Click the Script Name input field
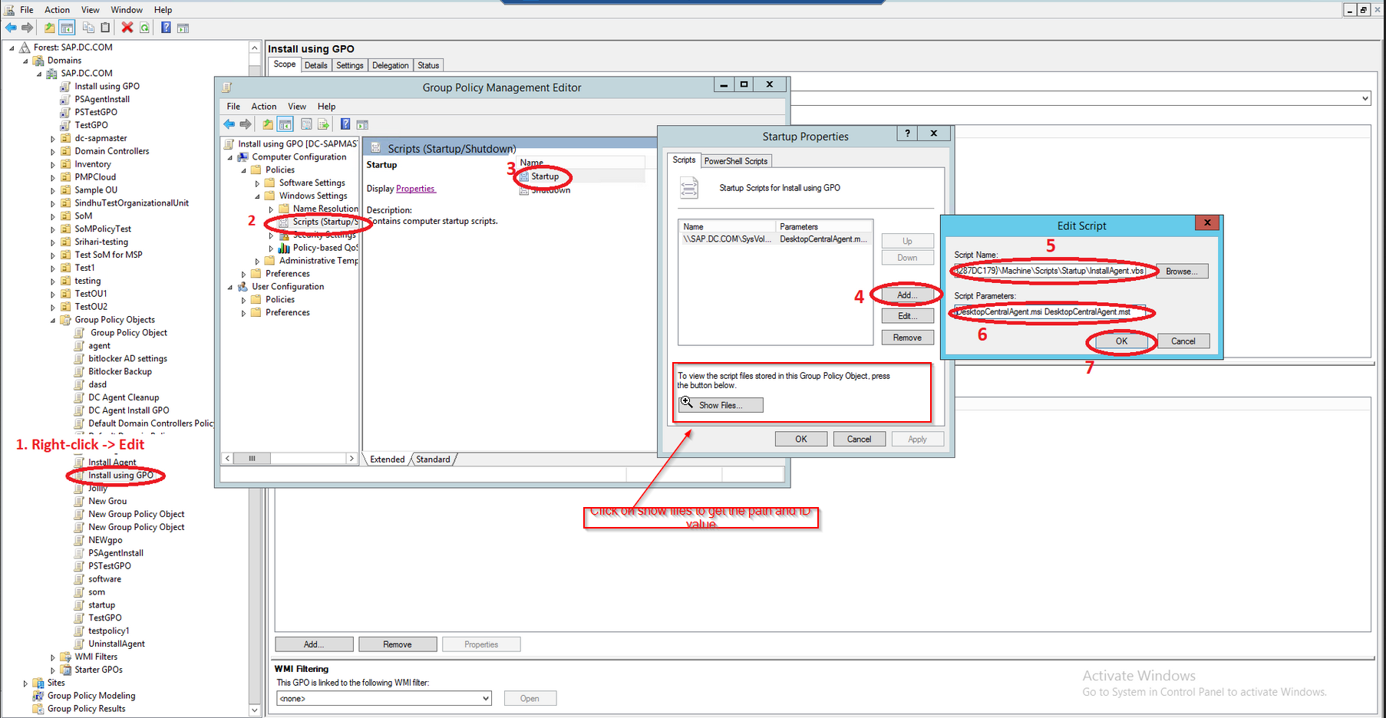 click(1050, 271)
